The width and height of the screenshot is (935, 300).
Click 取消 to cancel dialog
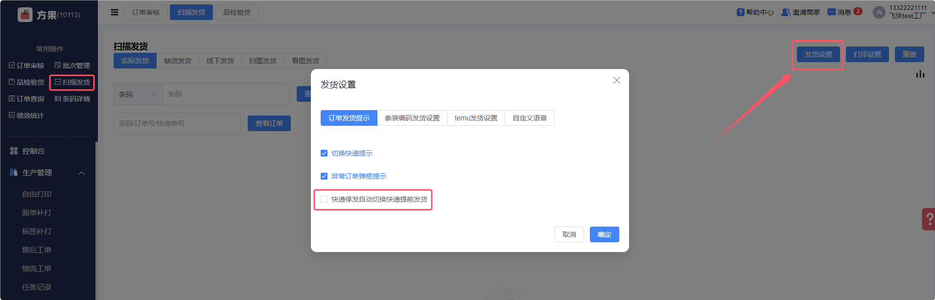(569, 234)
